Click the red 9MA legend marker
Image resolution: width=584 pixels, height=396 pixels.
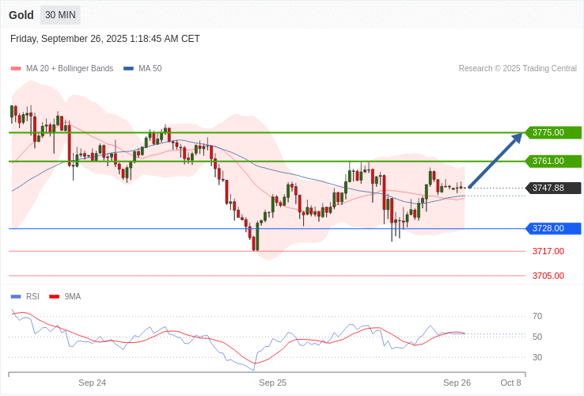pos(55,296)
